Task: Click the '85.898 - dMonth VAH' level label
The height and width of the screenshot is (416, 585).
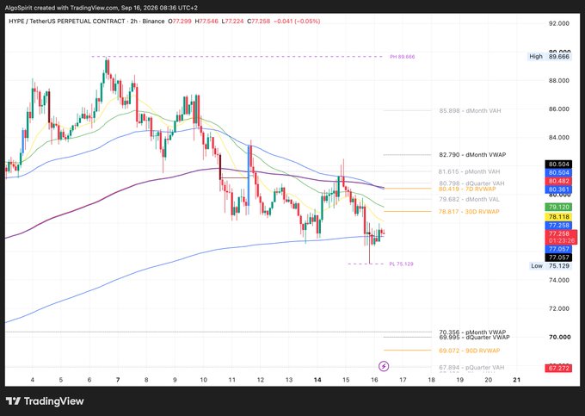Action: pyautogui.click(x=470, y=111)
